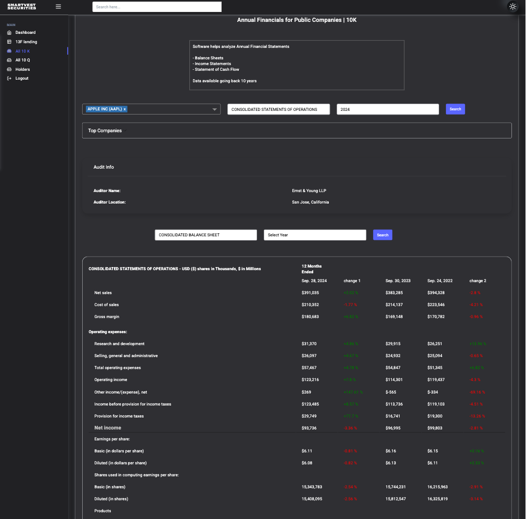Open the Dashboard menu item
Image resolution: width=526 pixels, height=519 pixels.
point(25,33)
